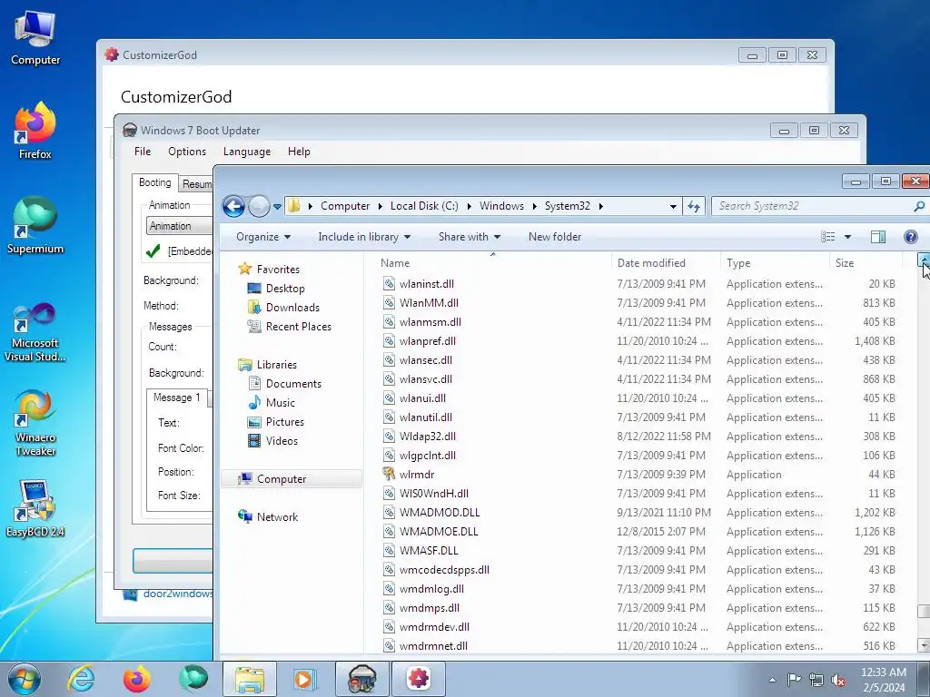
Task: Open the Help menu in Boot Updater
Action: click(x=299, y=152)
